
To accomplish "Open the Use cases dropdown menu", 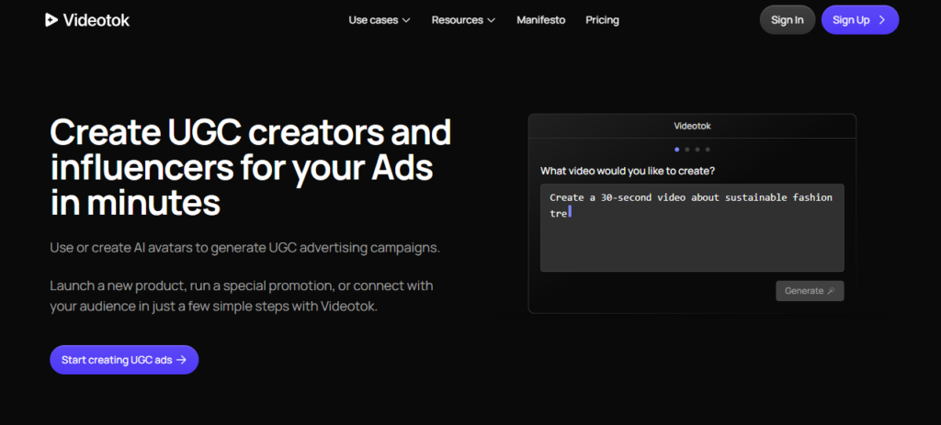I will point(380,20).
